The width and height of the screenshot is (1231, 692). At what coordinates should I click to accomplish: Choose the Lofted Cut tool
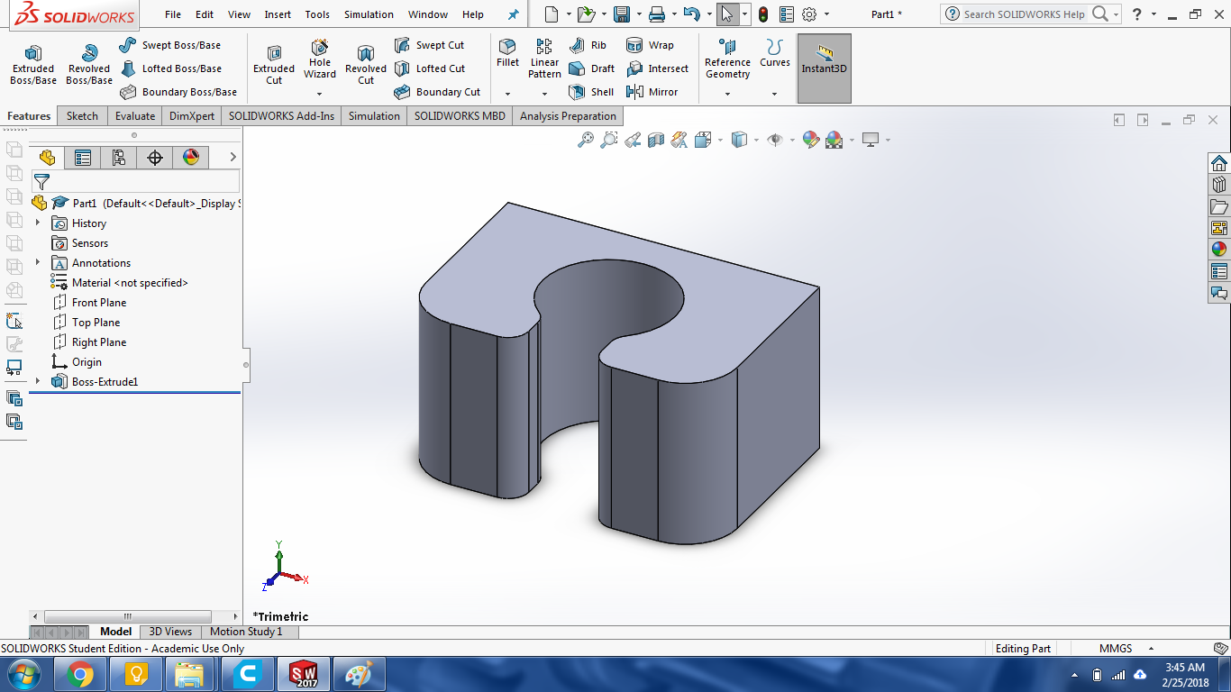pyautogui.click(x=430, y=68)
